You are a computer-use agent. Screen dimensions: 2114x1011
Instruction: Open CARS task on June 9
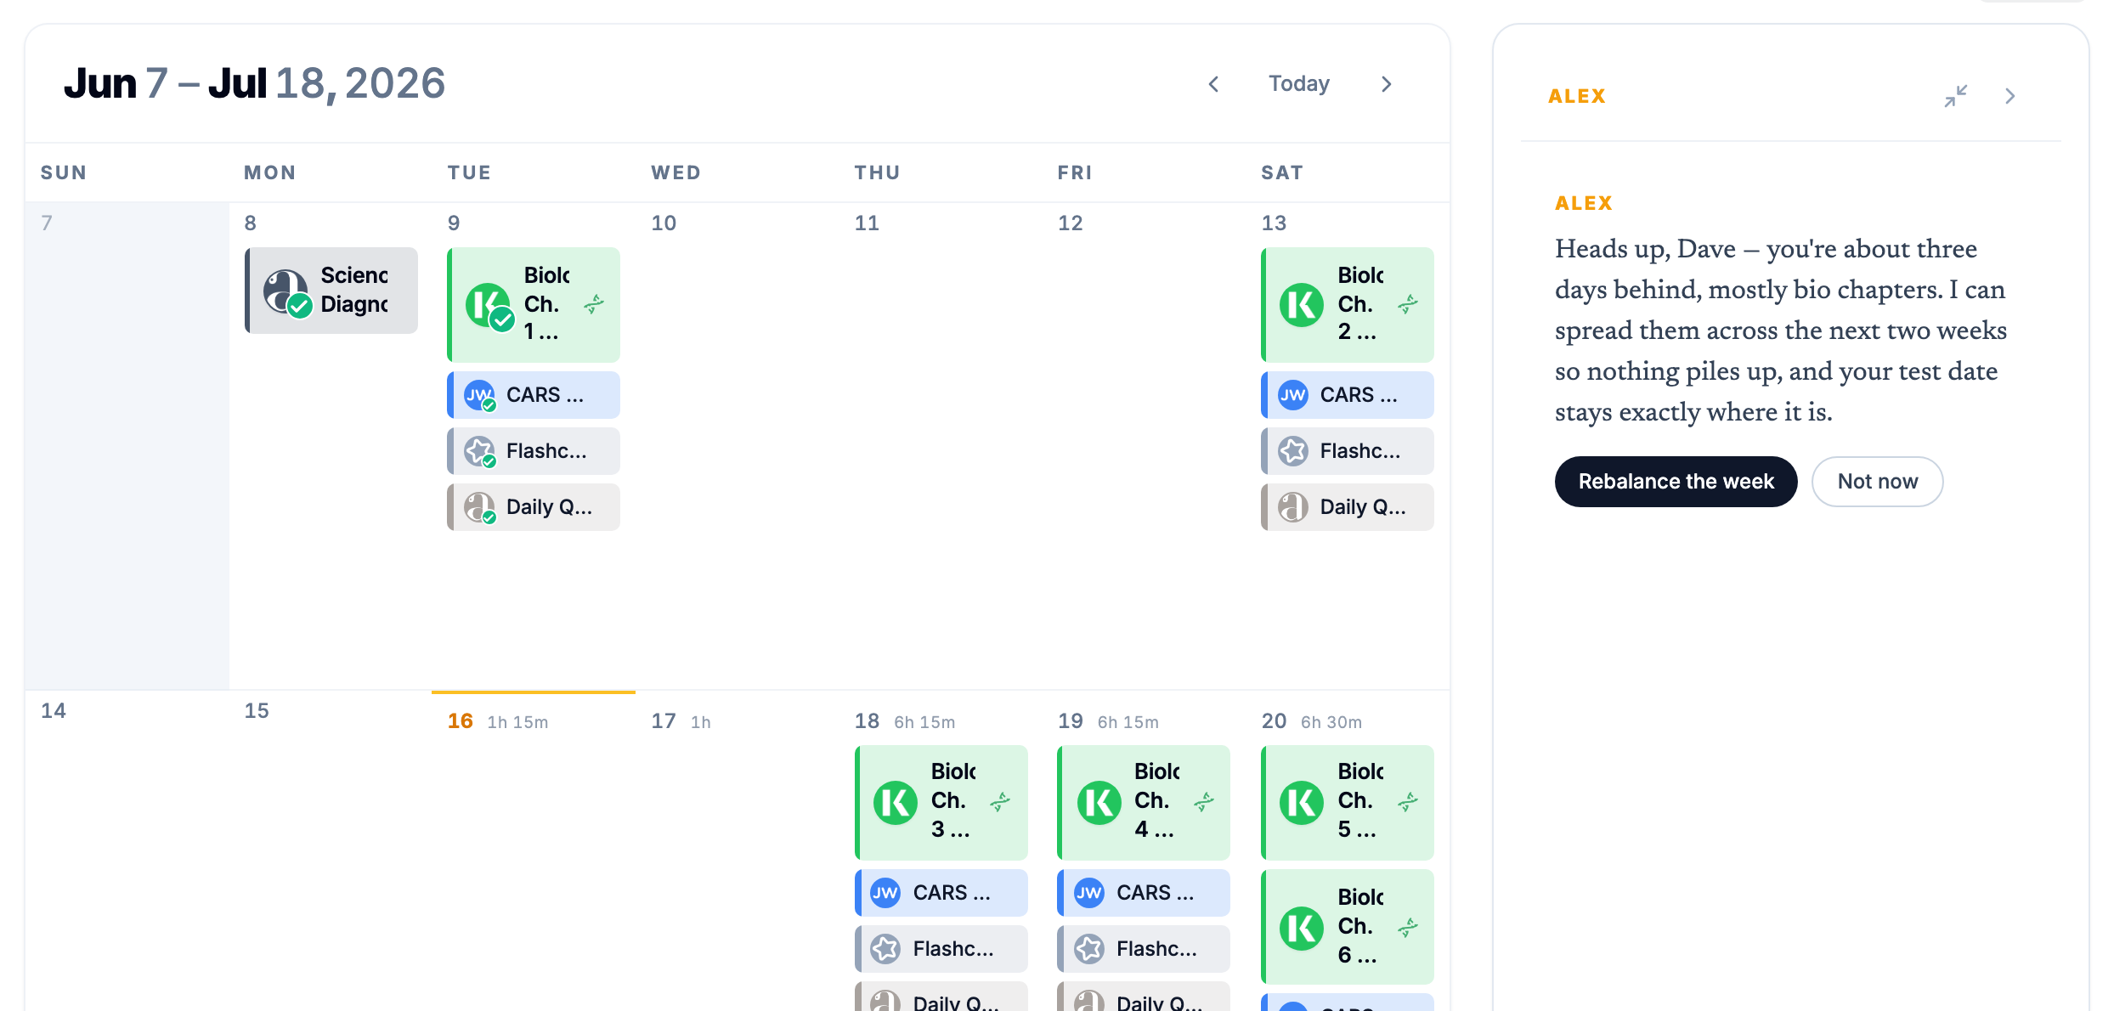[x=534, y=395]
